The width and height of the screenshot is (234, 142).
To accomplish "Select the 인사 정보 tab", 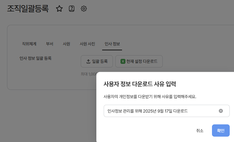I will (x=112, y=44).
